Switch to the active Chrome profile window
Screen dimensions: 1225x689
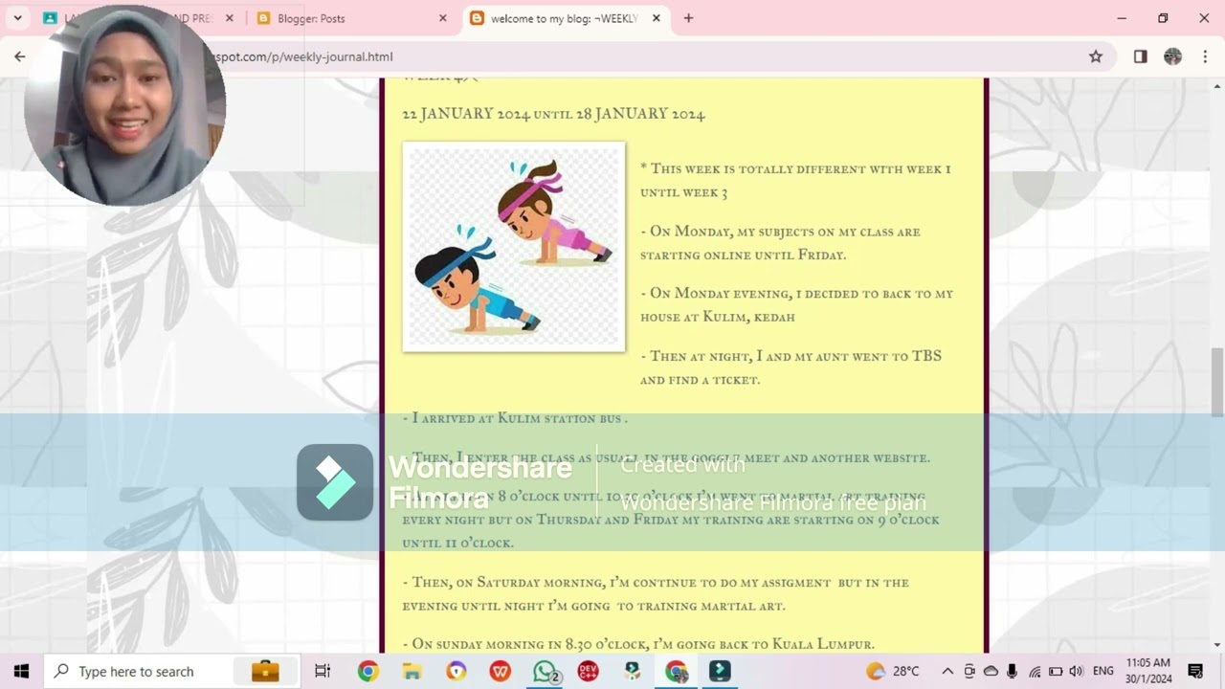coord(676,671)
